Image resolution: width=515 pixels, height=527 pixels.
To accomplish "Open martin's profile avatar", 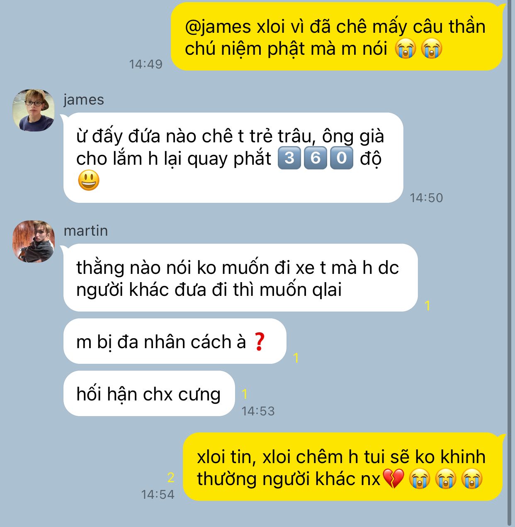I will [34, 241].
